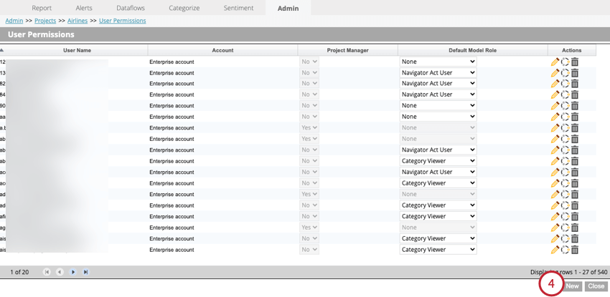
Task: Open the last row Category Viewer dropdown
Action: point(438,250)
